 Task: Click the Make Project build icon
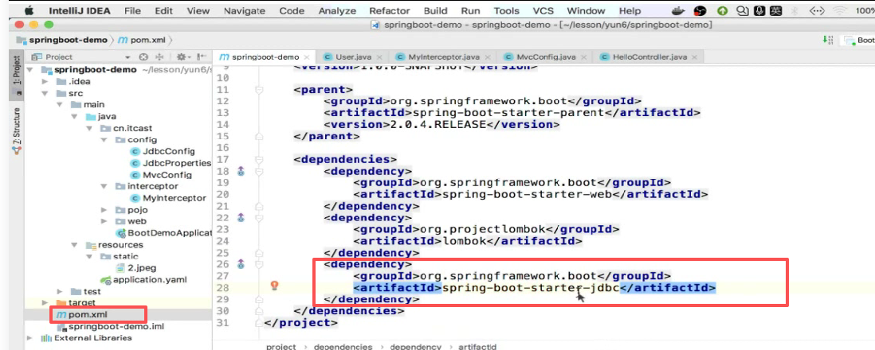point(827,40)
